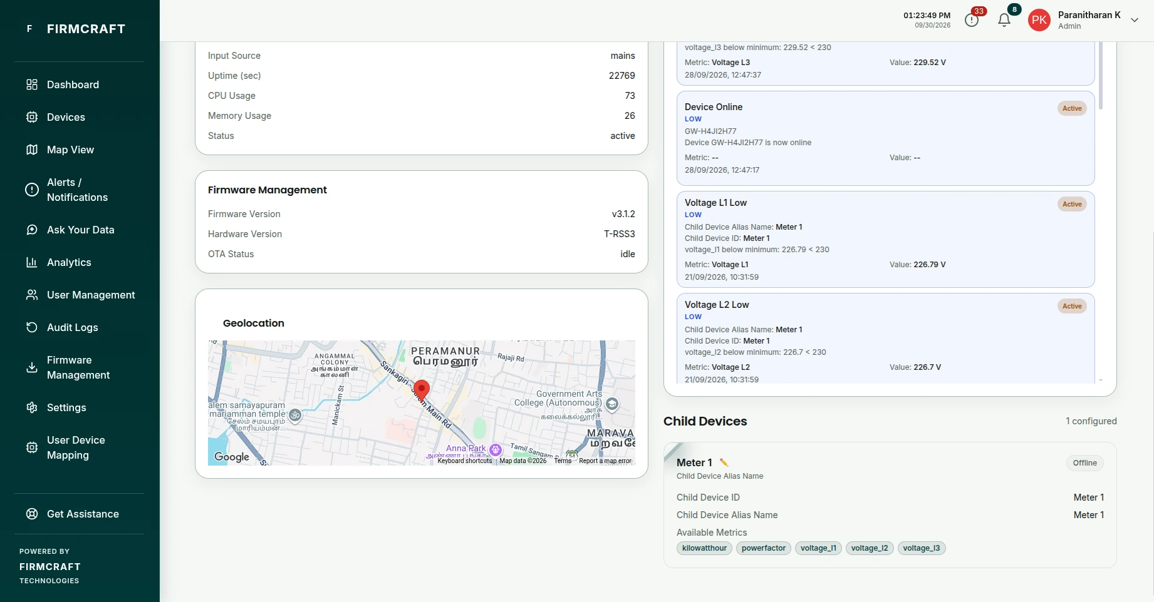Click the Firmware Management download icon
The height and width of the screenshot is (602, 1154).
[x=32, y=367]
